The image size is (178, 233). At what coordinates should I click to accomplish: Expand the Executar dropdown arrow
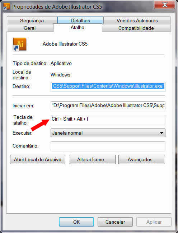pyautogui.click(x=161, y=133)
